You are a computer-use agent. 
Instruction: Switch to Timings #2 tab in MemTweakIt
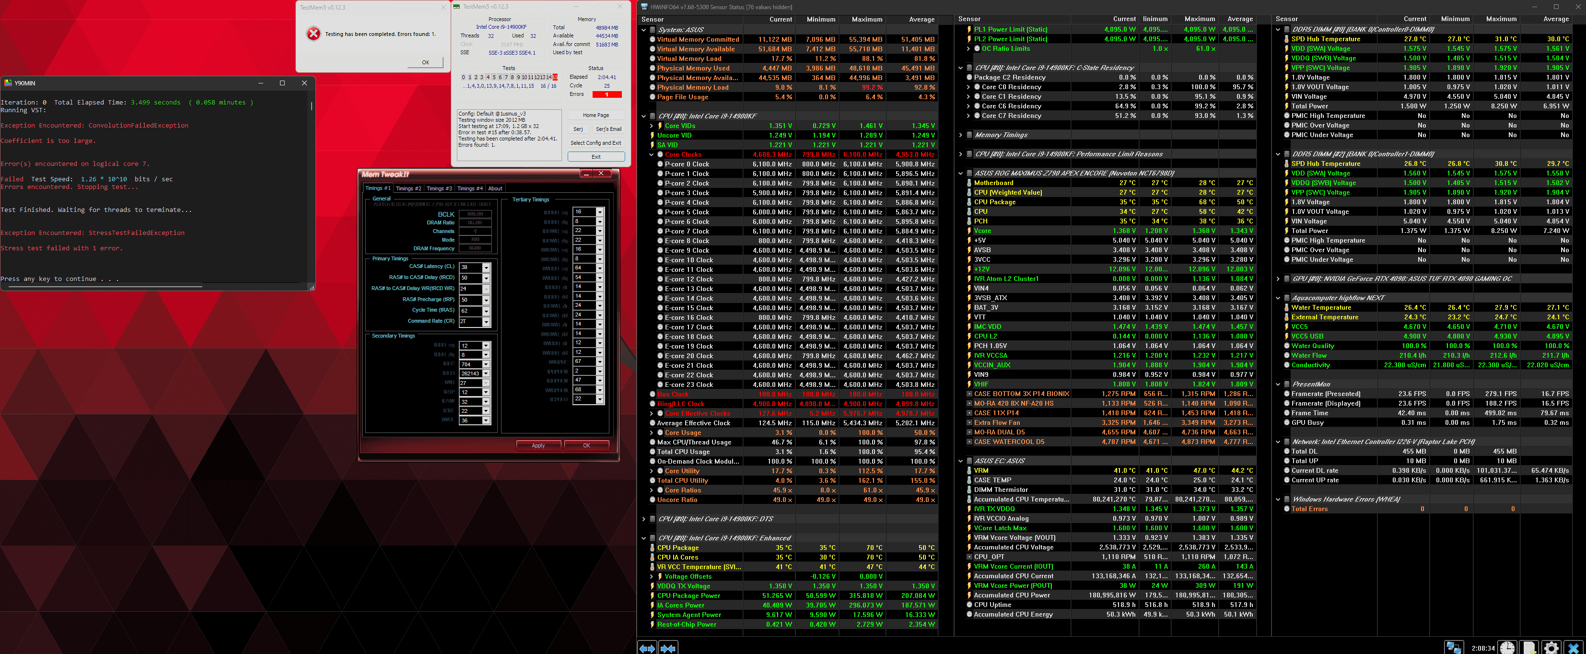408,188
